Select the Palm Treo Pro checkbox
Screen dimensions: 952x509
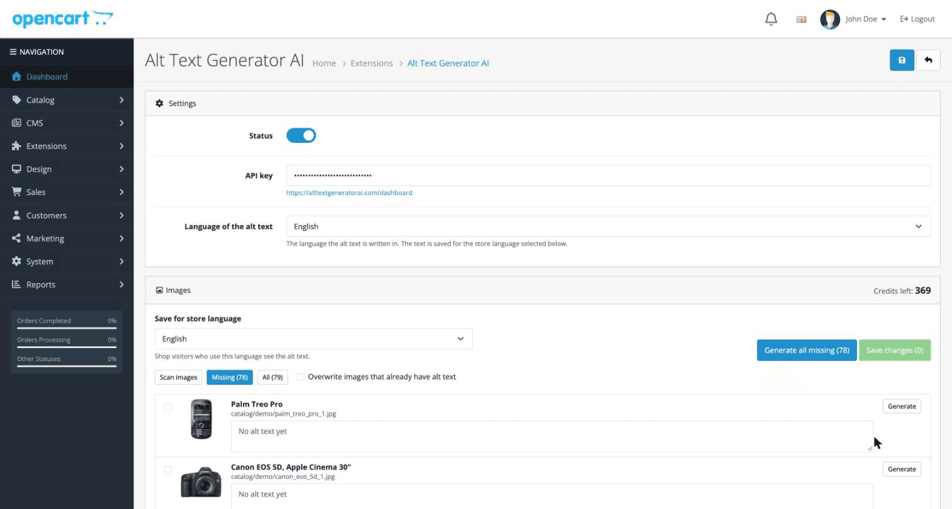(168, 407)
